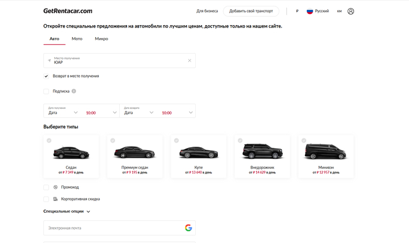Click the GetRentacar.com logo

click(x=67, y=11)
